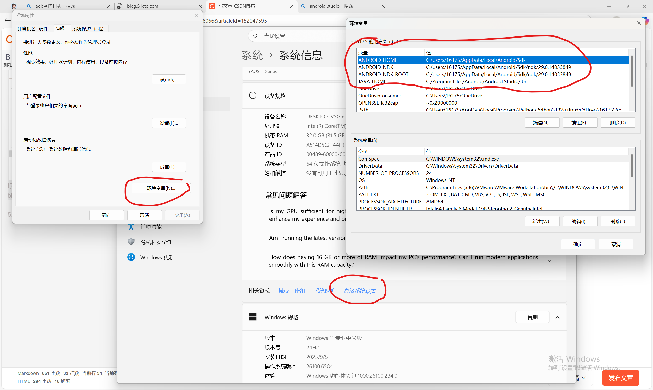Select the DriverData system variable row
The width and height of the screenshot is (653, 390).
point(493,166)
